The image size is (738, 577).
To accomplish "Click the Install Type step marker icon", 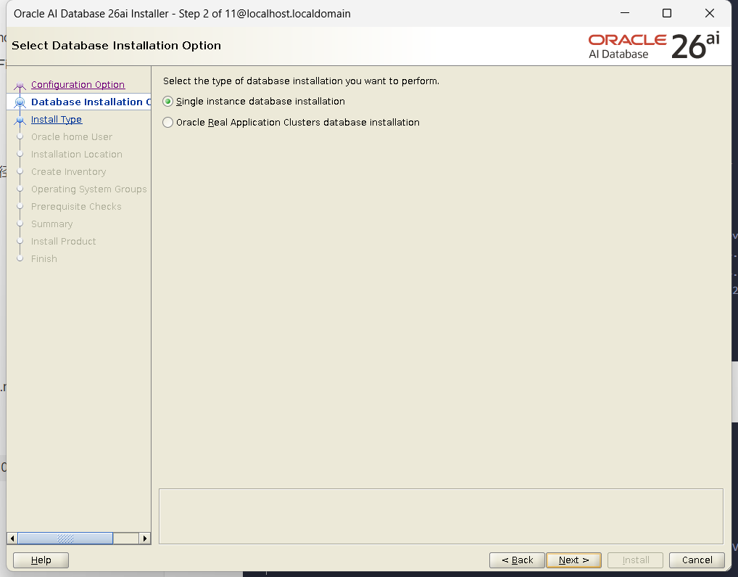I will (20, 120).
